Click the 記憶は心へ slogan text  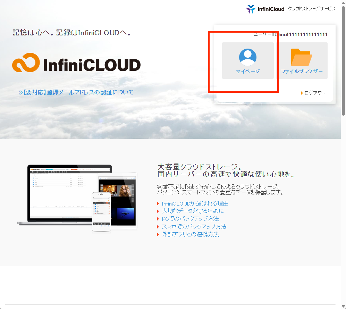click(72, 33)
